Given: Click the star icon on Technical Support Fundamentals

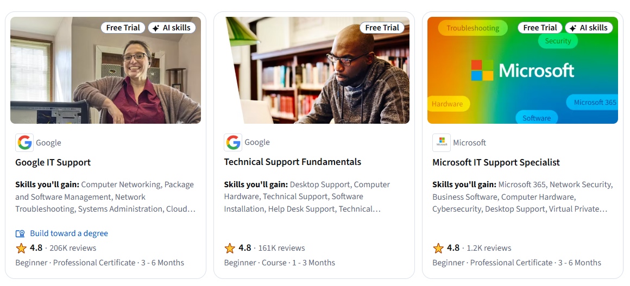Looking at the screenshot, I should tap(230, 248).
